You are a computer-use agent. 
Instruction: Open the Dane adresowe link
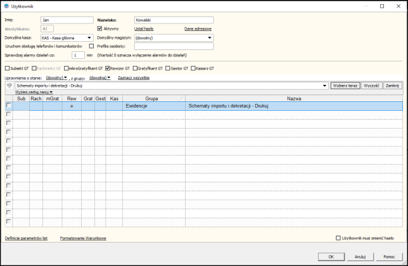[198, 28]
